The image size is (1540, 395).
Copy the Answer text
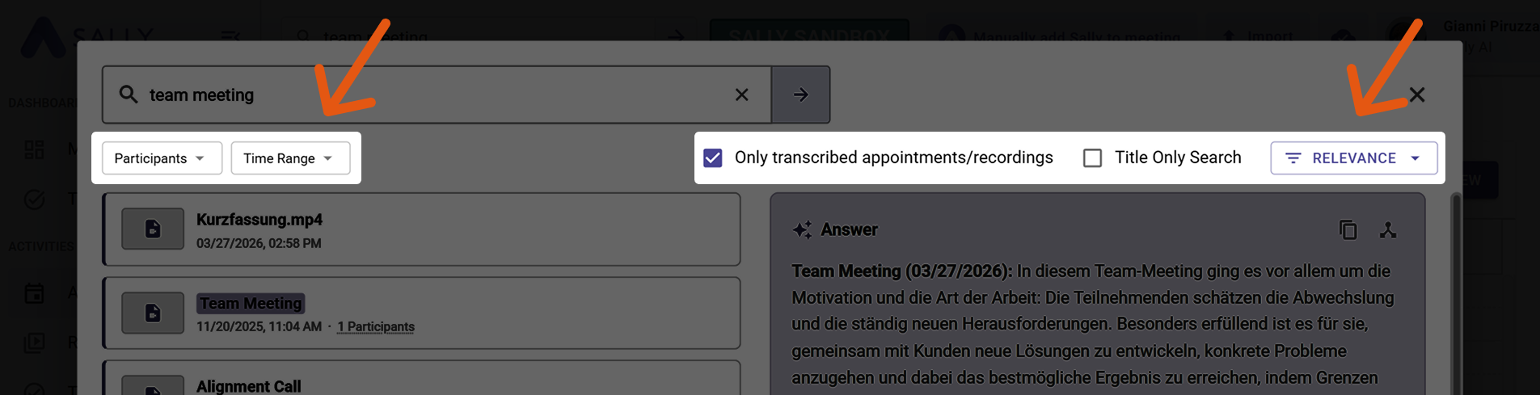(1348, 230)
